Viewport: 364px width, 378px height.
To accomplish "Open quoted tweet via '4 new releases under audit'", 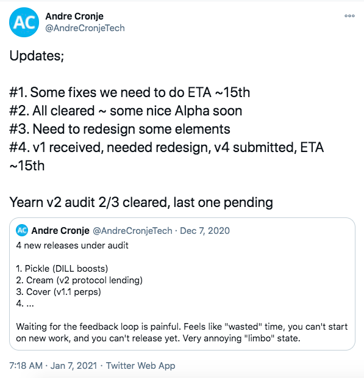I will (x=72, y=245).
